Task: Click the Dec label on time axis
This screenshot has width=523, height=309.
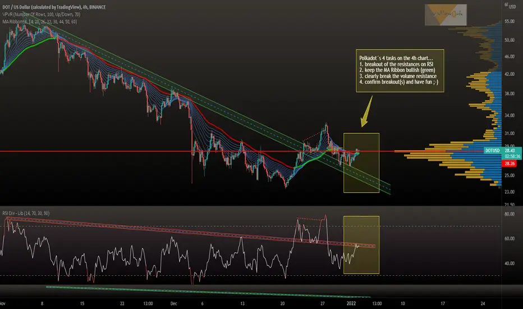Action: pos(173,303)
